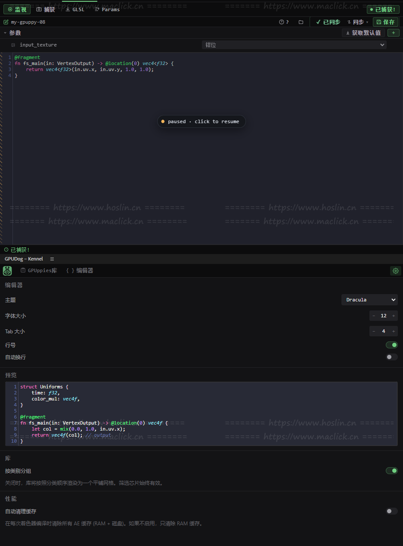Click the my-gpuppy-08 shader name

(28, 22)
